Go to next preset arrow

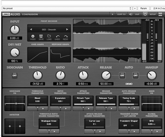tap(67, 29)
